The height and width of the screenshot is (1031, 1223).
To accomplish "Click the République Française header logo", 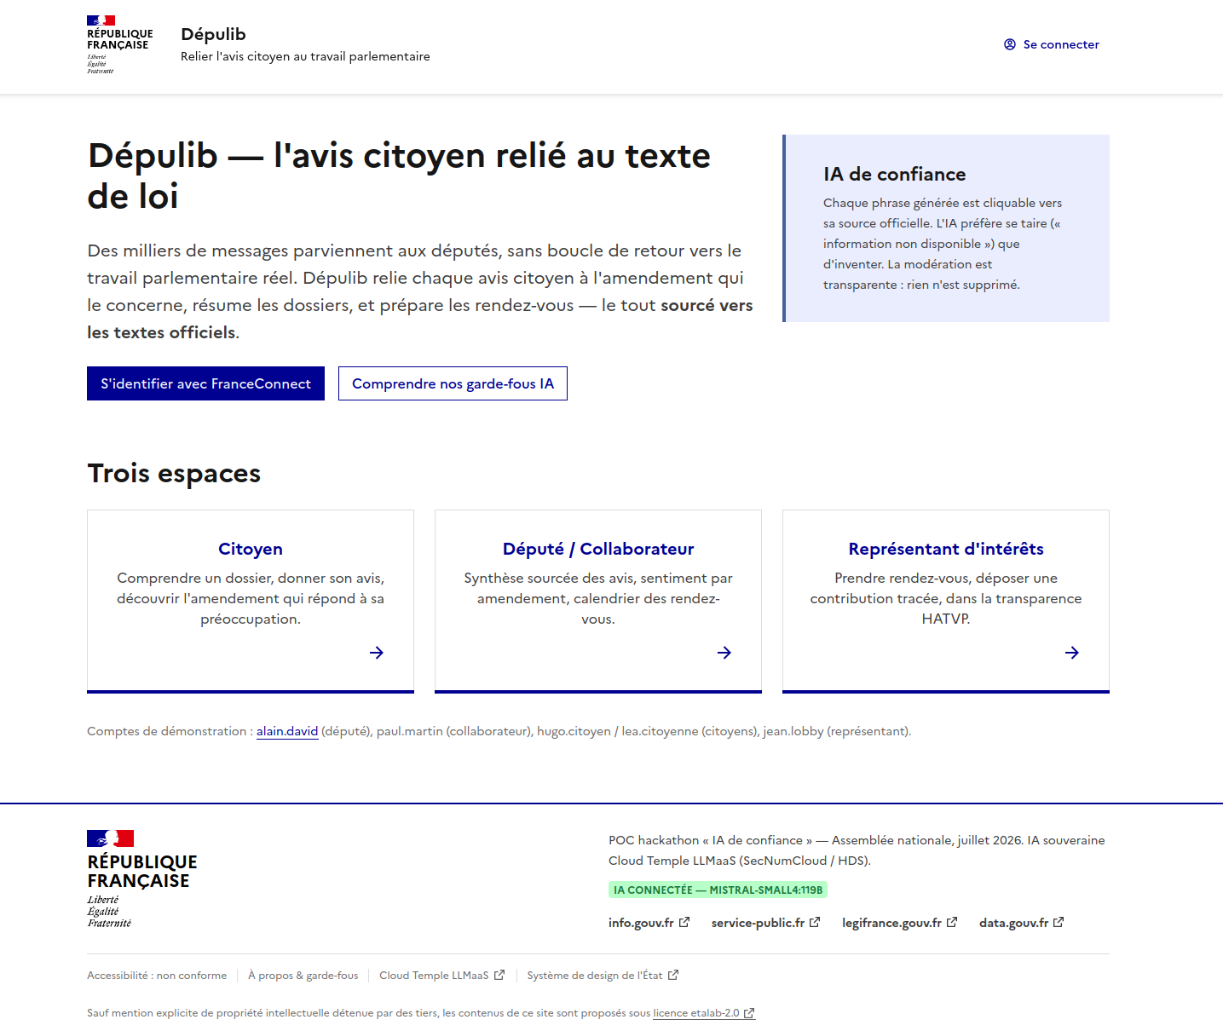I will (x=119, y=45).
